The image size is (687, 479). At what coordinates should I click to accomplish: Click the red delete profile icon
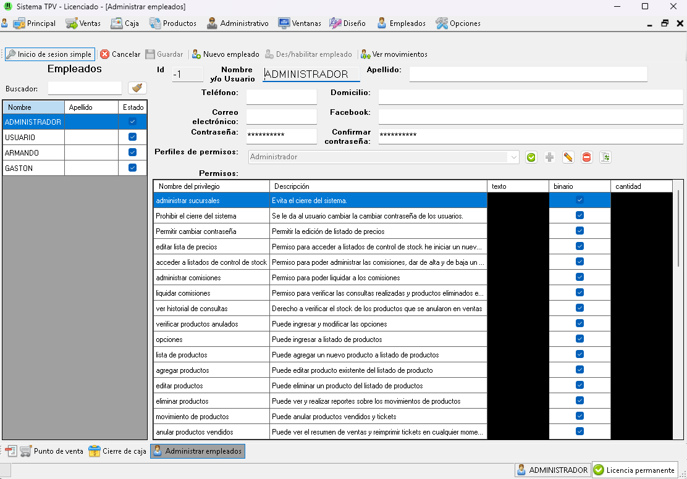point(586,157)
